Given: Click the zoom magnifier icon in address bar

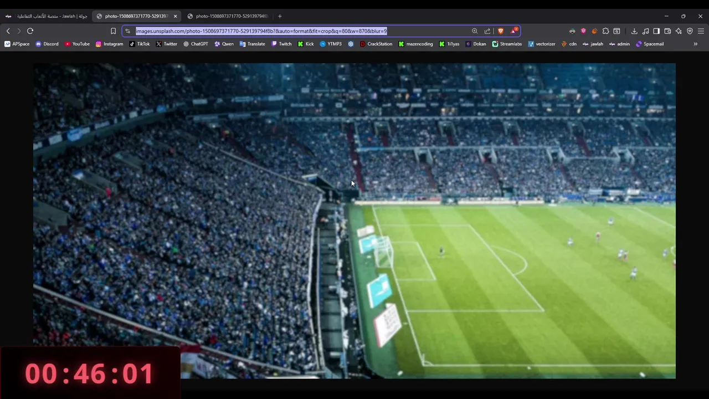Looking at the screenshot, I should (475, 31).
